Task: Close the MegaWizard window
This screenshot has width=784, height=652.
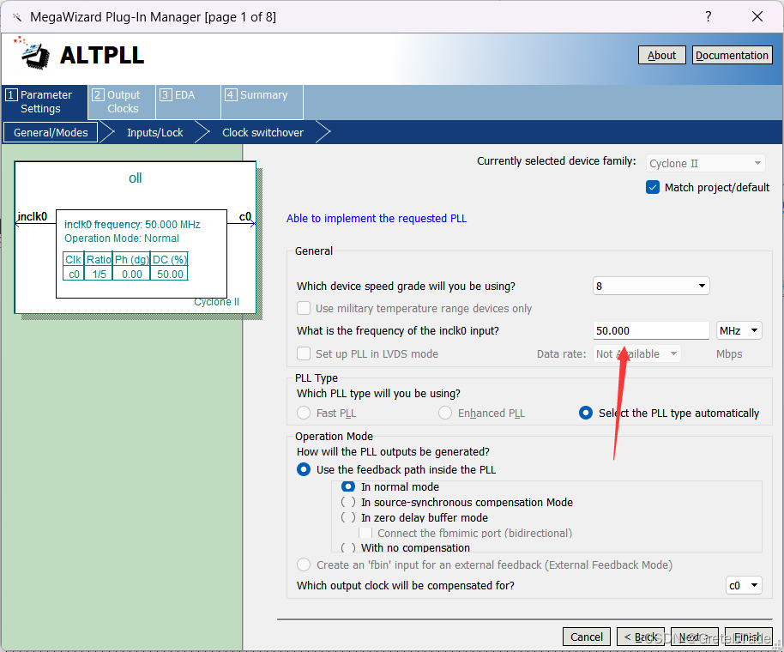Action: [x=757, y=16]
